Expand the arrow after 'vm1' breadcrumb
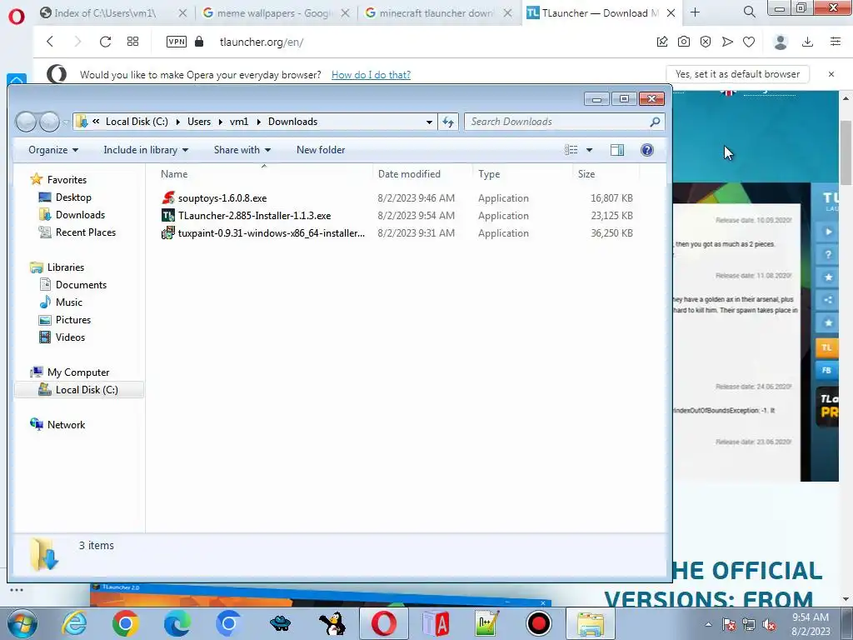The image size is (853, 640). 258,122
